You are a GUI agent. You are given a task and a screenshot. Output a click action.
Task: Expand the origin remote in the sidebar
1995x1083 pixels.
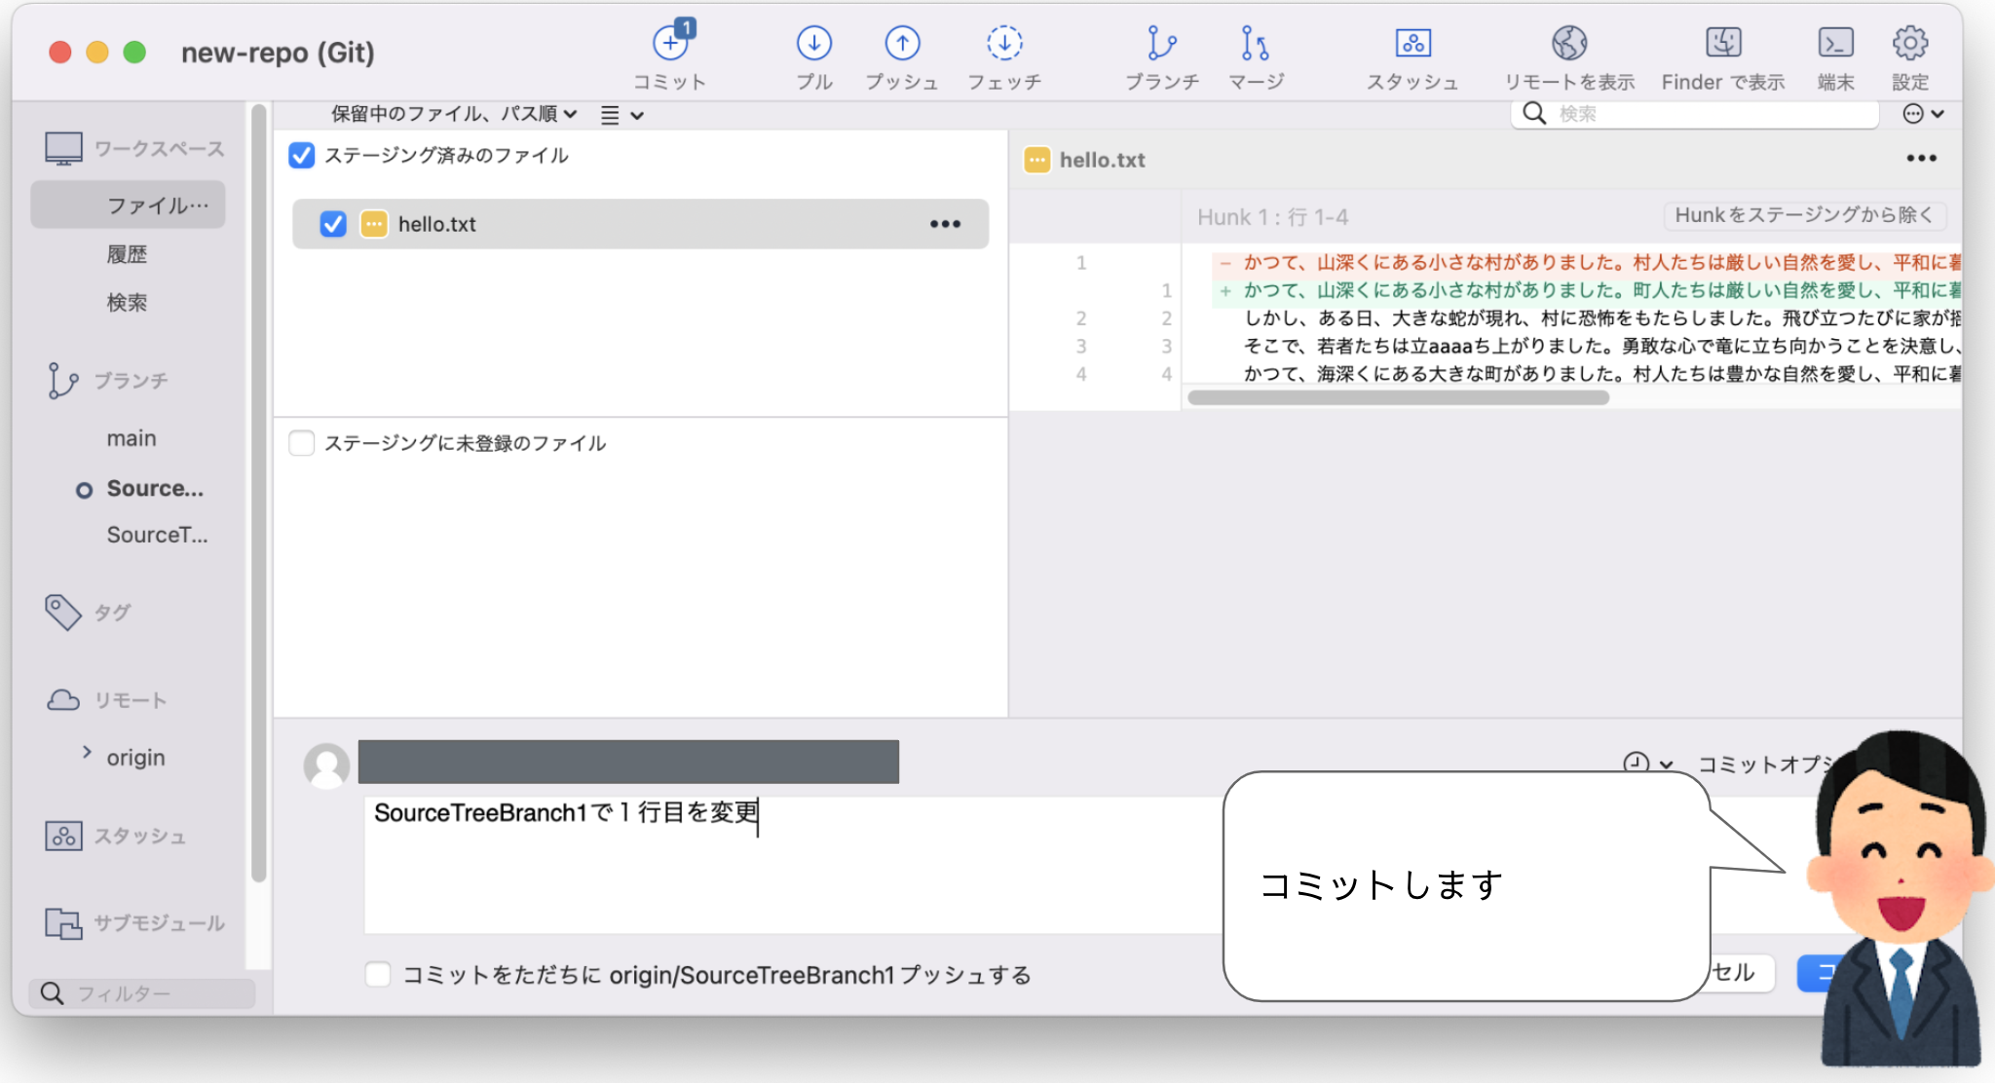[86, 757]
